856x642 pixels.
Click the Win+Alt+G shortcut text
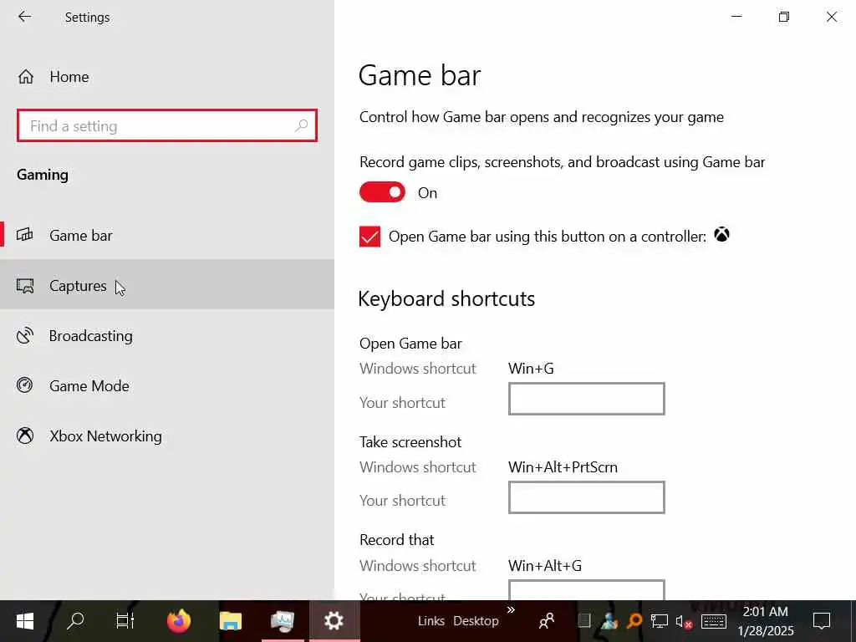point(545,566)
